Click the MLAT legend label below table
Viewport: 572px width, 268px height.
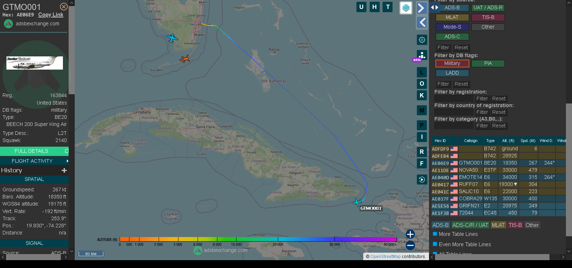pyautogui.click(x=498, y=225)
